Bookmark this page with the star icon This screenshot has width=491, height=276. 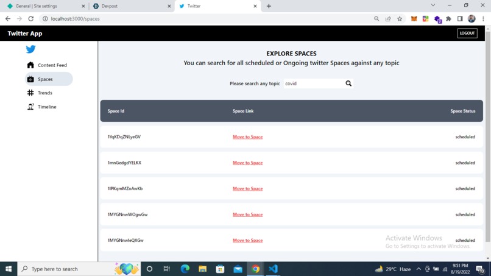click(400, 19)
